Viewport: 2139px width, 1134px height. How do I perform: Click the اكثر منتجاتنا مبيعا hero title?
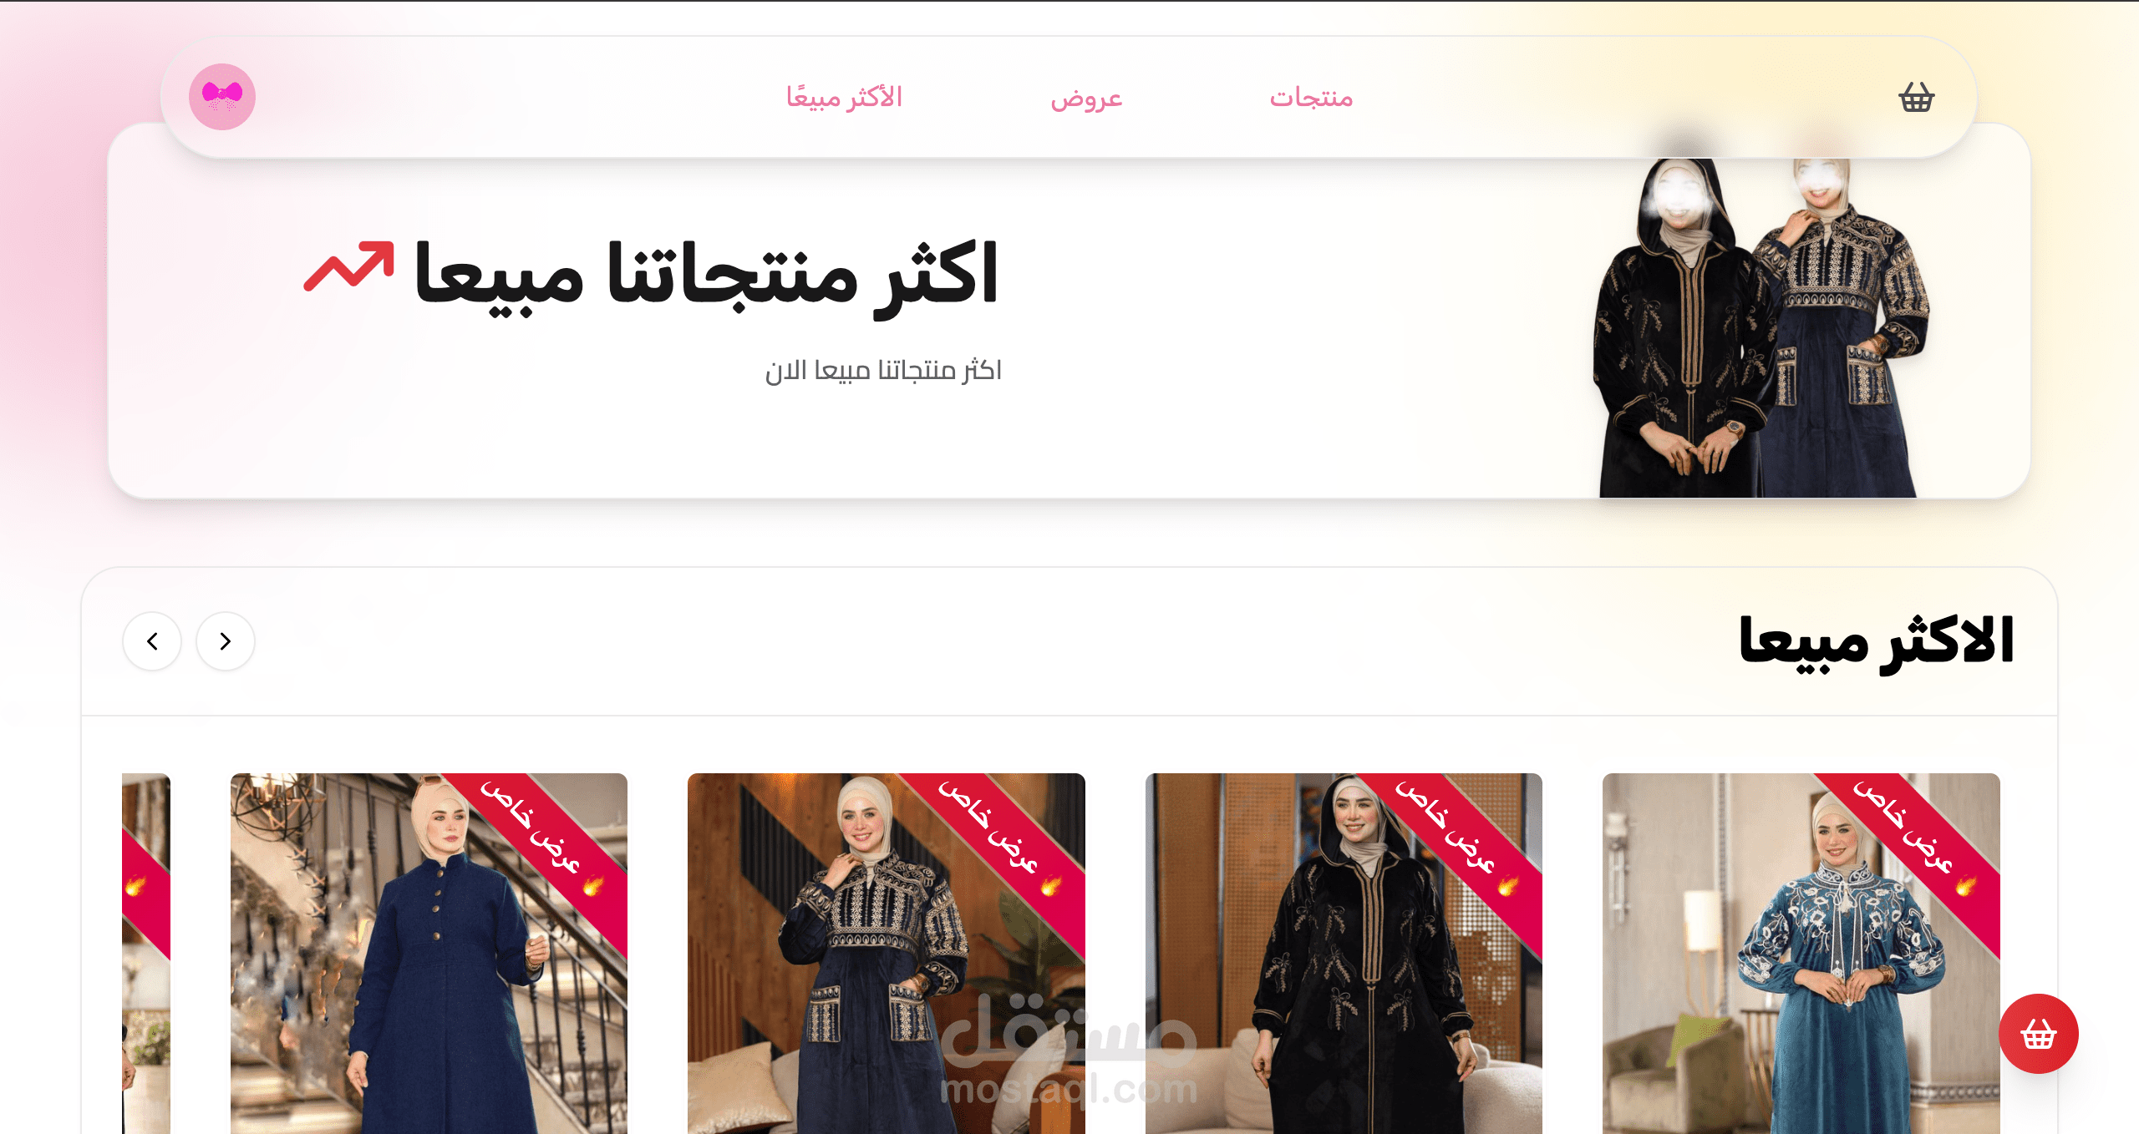click(x=706, y=276)
